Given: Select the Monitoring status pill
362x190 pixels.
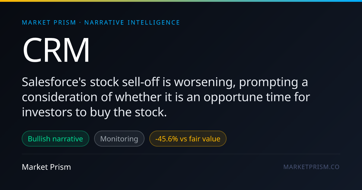Looking at the screenshot, I should [x=119, y=139].
